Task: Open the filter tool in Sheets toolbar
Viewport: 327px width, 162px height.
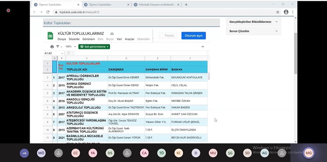Action: pyautogui.click(x=58, y=47)
